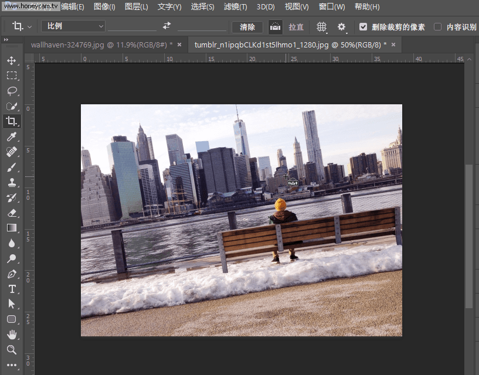Expand the crop settings gear menu
Screen dimensions: 479x375
point(341,27)
